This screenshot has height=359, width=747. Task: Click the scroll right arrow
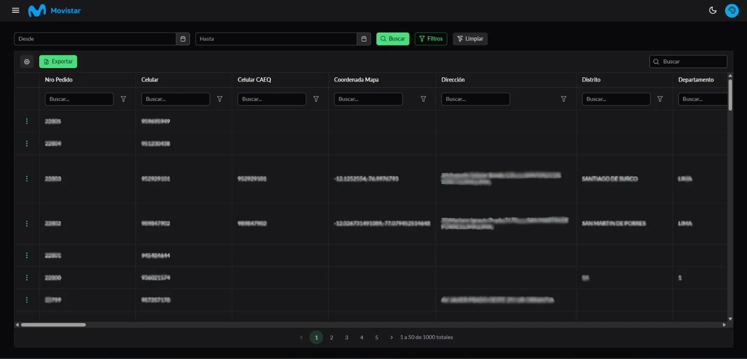(724, 324)
